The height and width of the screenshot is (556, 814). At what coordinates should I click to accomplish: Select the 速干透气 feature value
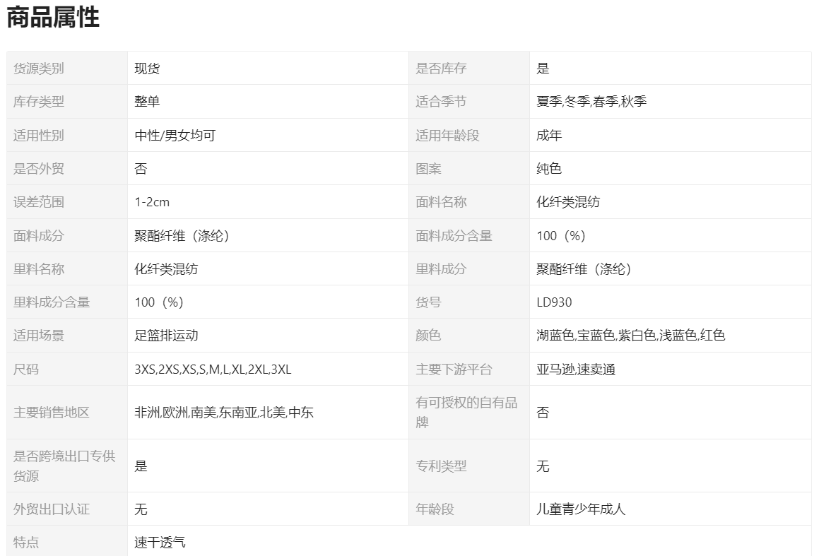160,543
